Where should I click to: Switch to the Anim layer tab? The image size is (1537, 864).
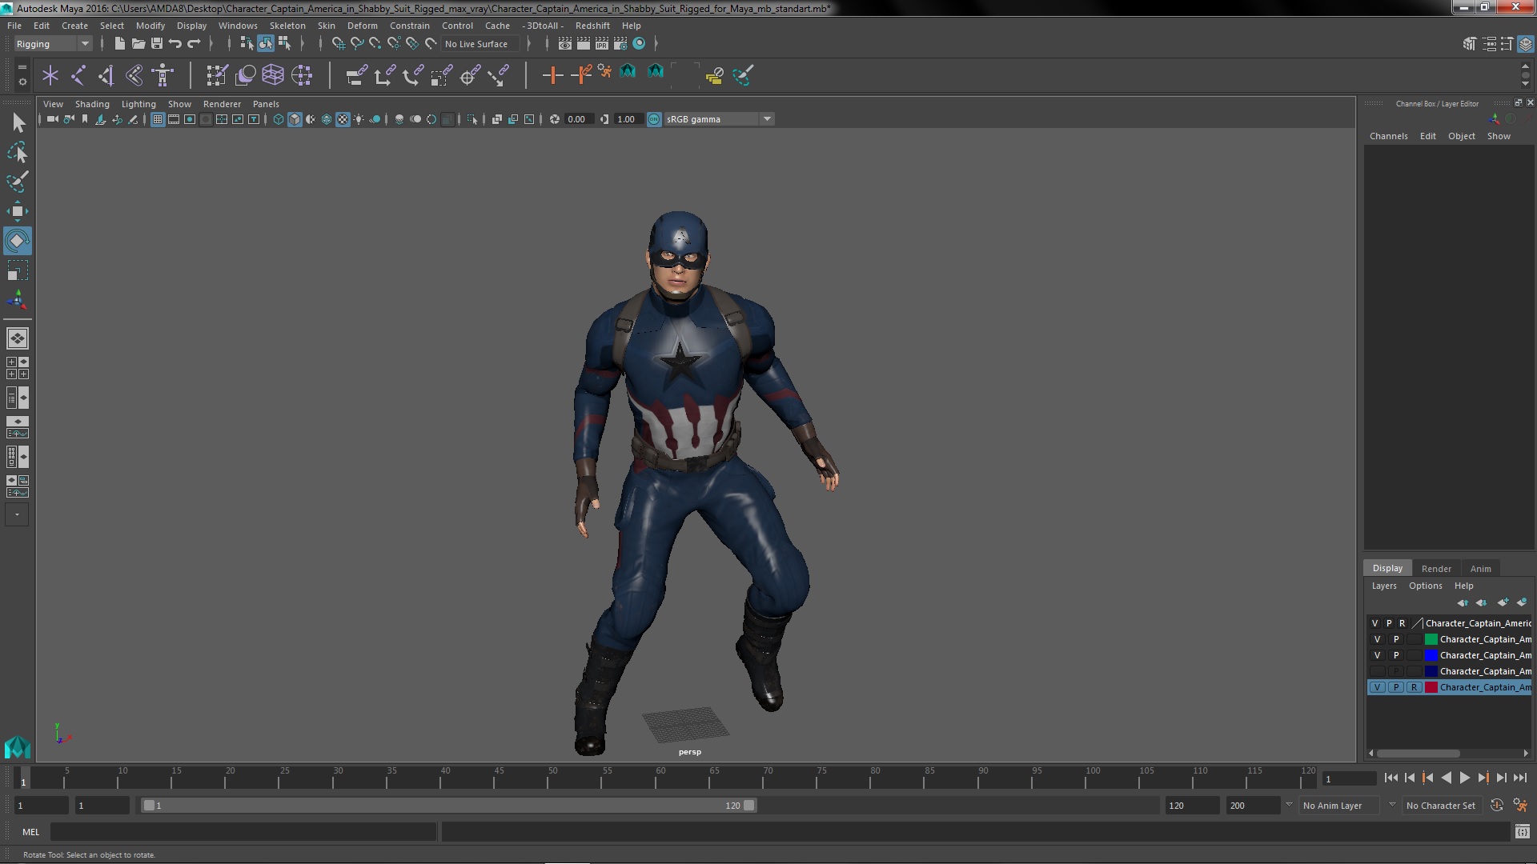[x=1480, y=569]
